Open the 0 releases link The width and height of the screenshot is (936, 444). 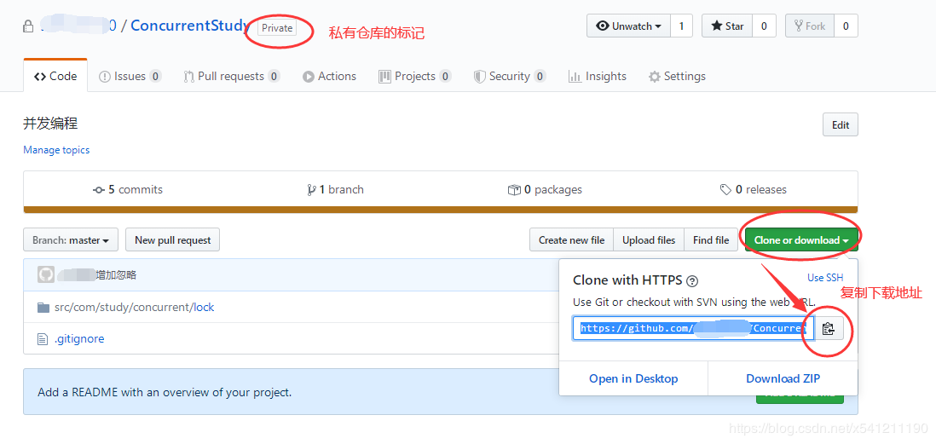(x=754, y=190)
